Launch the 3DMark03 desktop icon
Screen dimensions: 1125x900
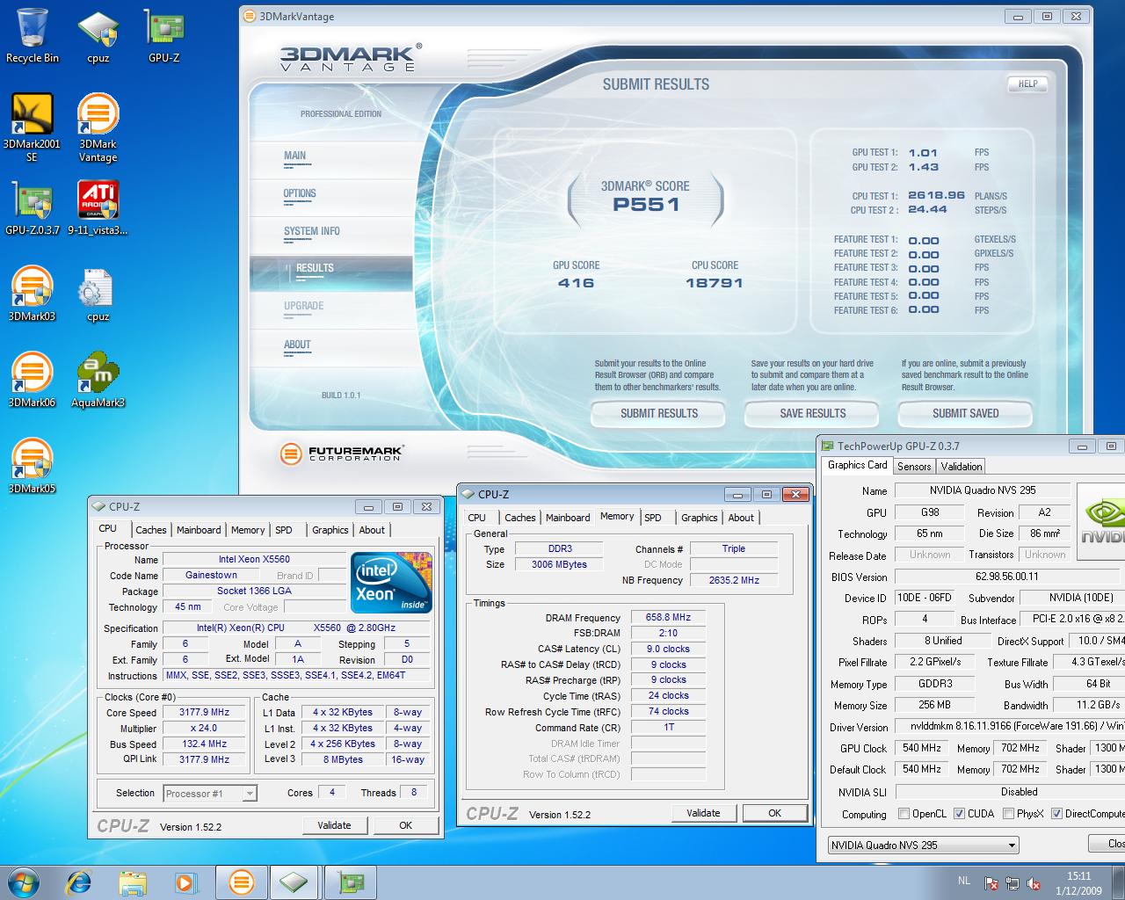32,294
